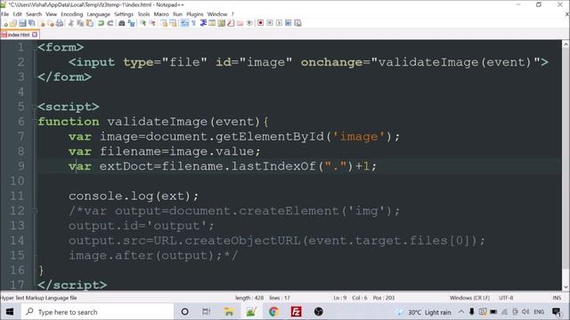Click 'UTF-8' encoding in status bar
This screenshot has width=570, height=320.
pos(506,298)
